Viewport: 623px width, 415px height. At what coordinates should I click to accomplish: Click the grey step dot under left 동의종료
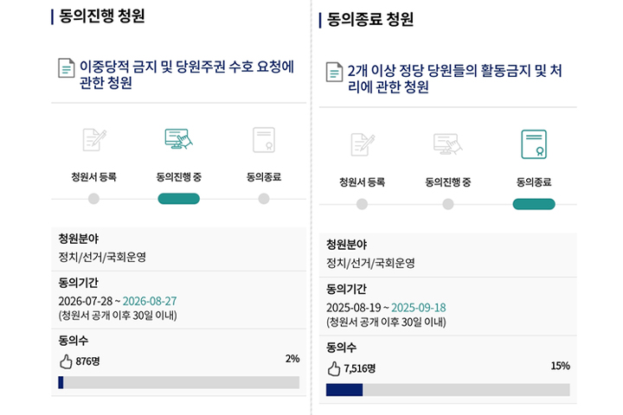point(264,199)
